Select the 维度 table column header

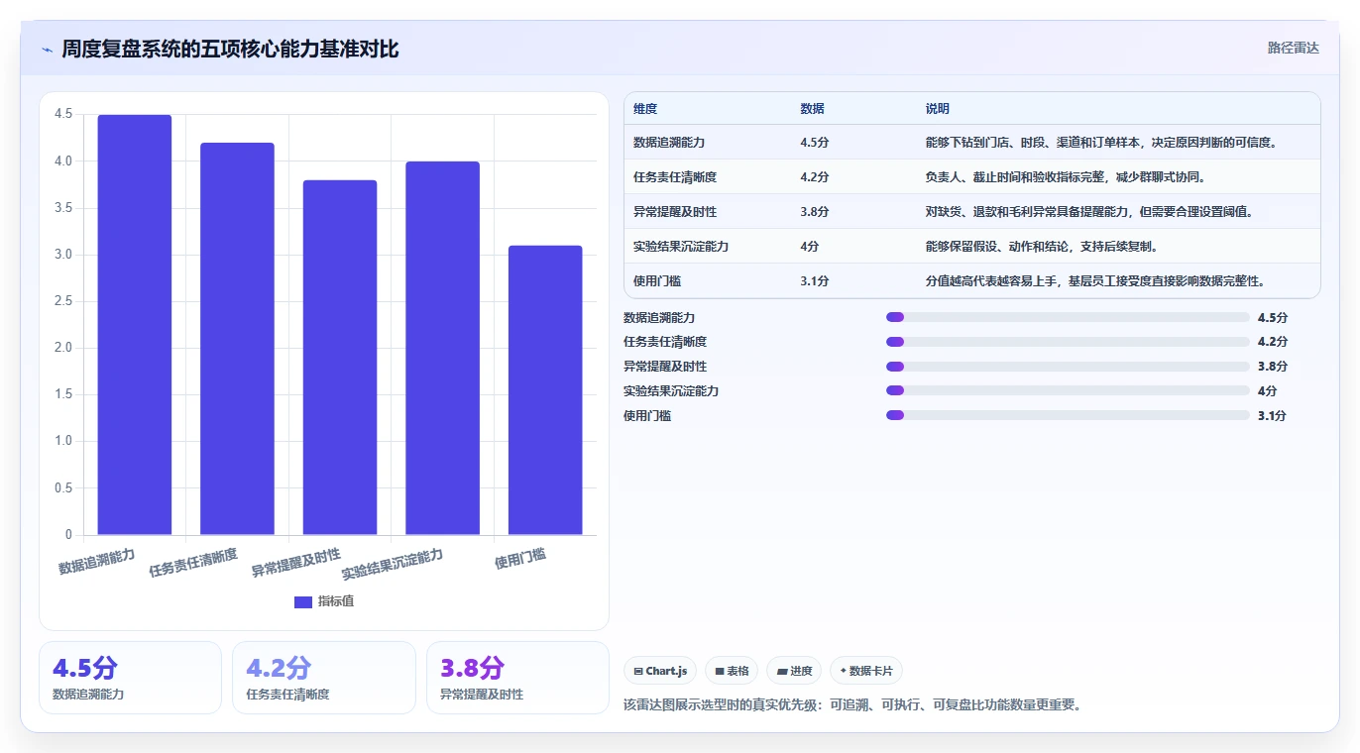click(645, 109)
